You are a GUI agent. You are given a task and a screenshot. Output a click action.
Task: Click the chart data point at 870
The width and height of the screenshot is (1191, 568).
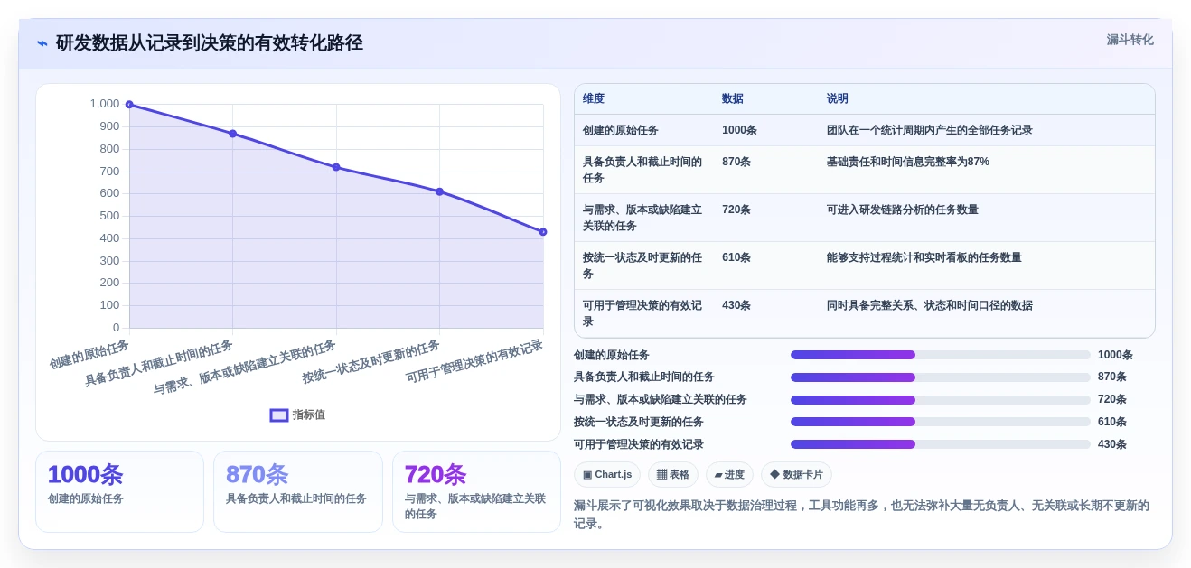[x=232, y=134]
